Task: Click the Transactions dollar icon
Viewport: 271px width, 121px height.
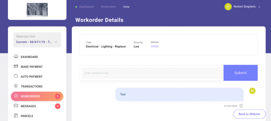Action: 16,86
